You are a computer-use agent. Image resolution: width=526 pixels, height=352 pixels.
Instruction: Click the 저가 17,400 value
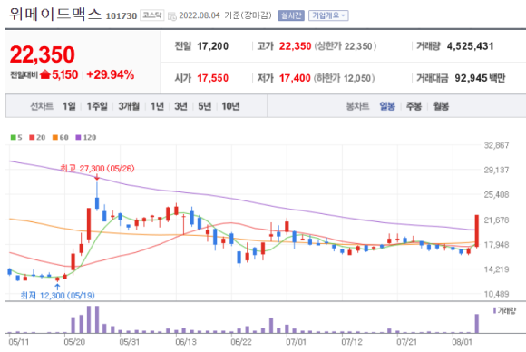tap(295, 78)
